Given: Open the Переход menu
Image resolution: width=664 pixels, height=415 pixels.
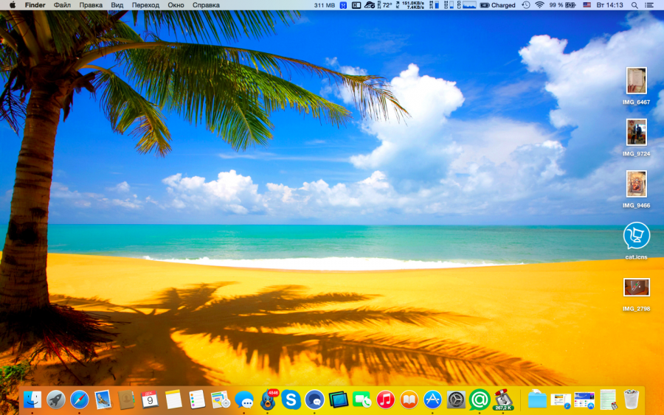Looking at the screenshot, I should [x=145, y=5].
